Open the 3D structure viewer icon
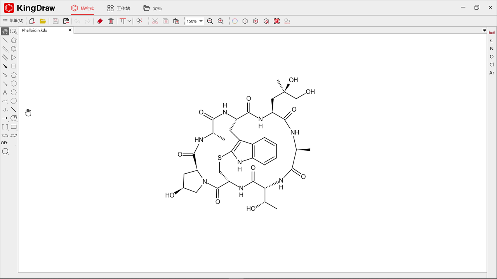Screen dimensions: 497x279 [255, 21]
